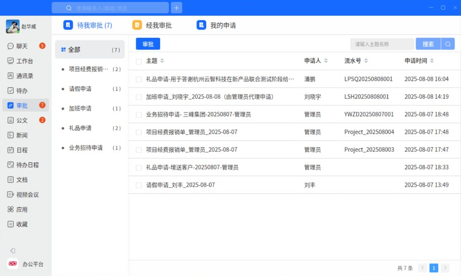Viewport: 461px width, 276px height.
Task: Open the 应用 apps icon
Action: pos(11,209)
